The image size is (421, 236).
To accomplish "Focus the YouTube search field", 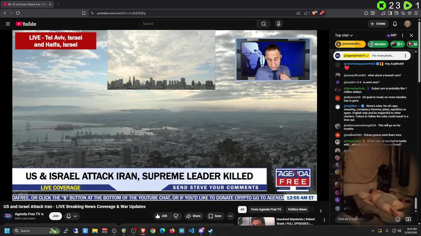I will point(198,24).
